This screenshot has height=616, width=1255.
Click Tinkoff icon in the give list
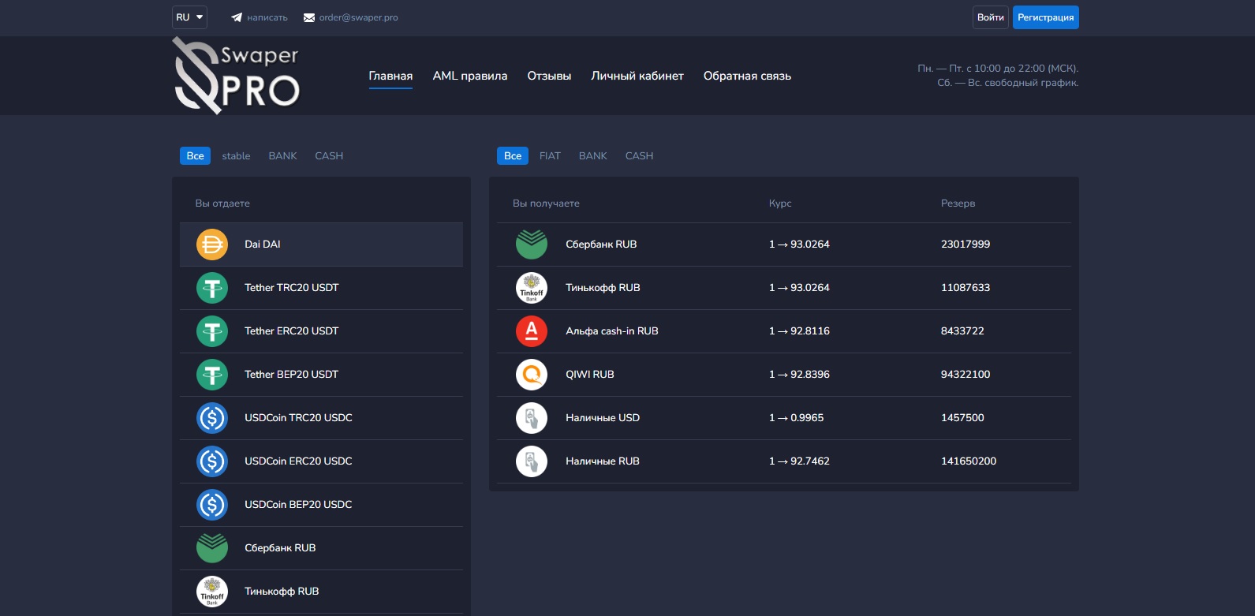coord(212,592)
